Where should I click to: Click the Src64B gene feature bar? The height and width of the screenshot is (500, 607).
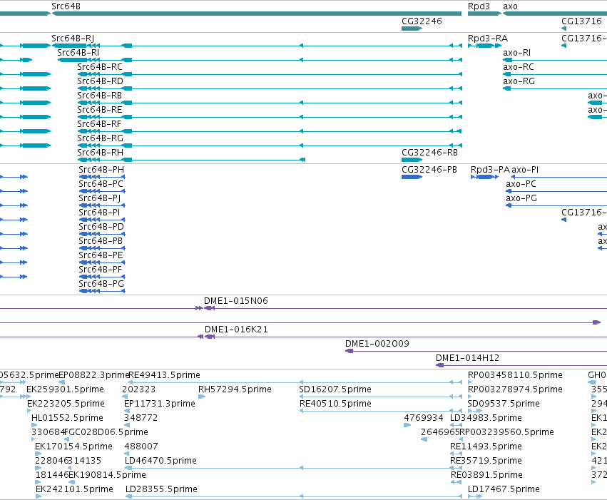pos(257,14)
